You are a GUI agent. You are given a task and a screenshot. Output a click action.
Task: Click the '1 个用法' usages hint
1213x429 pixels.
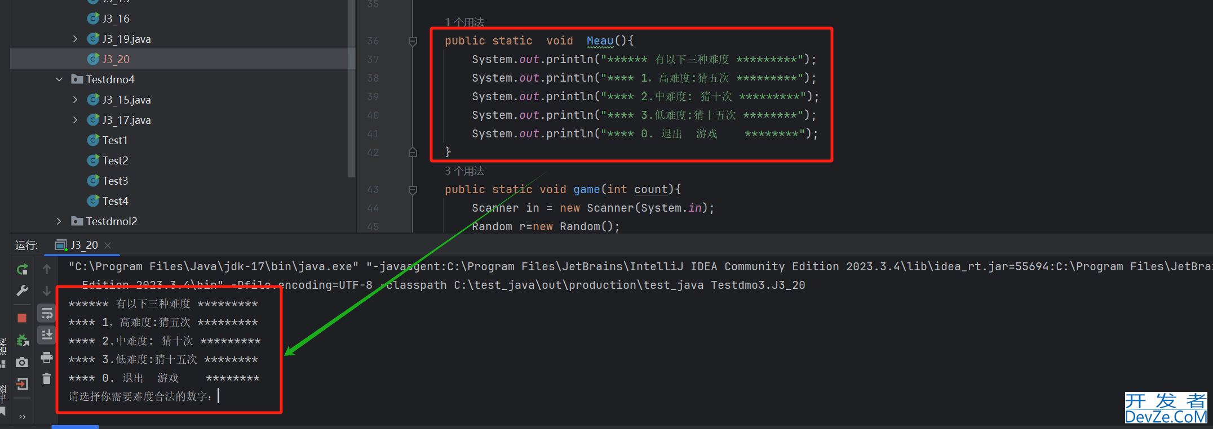464,22
